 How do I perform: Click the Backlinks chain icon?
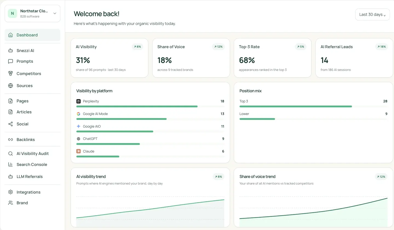click(10, 140)
